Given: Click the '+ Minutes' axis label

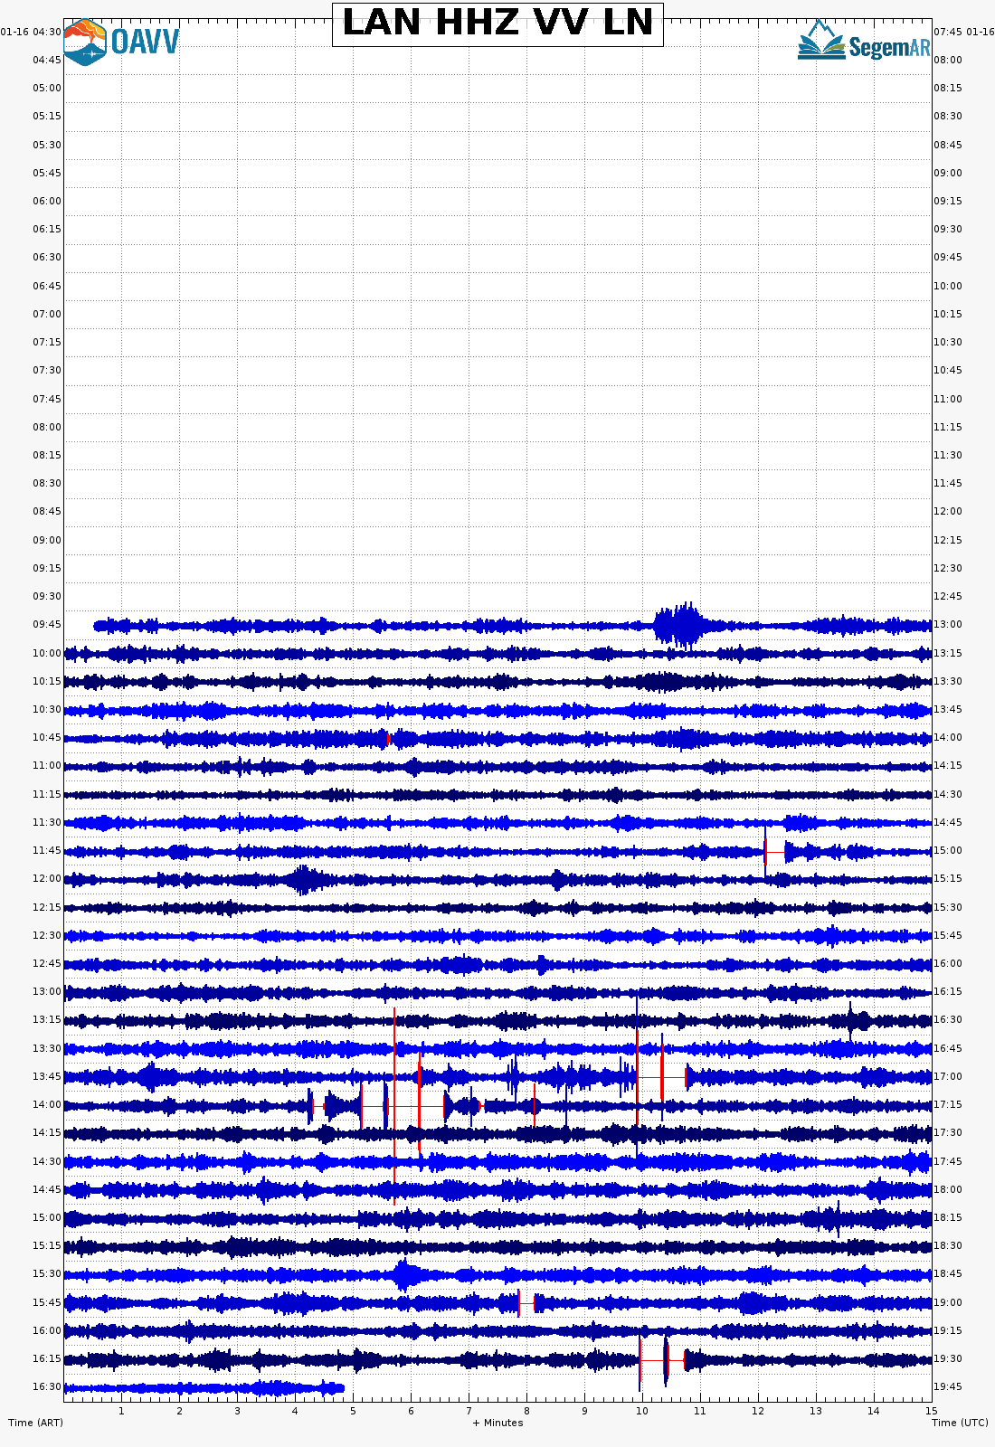Looking at the screenshot, I should (x=497, y=1423).
